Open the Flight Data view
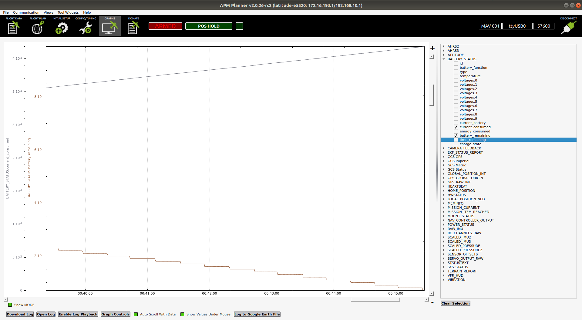This screenshot has height=320, width=582. tap(13, 27)
